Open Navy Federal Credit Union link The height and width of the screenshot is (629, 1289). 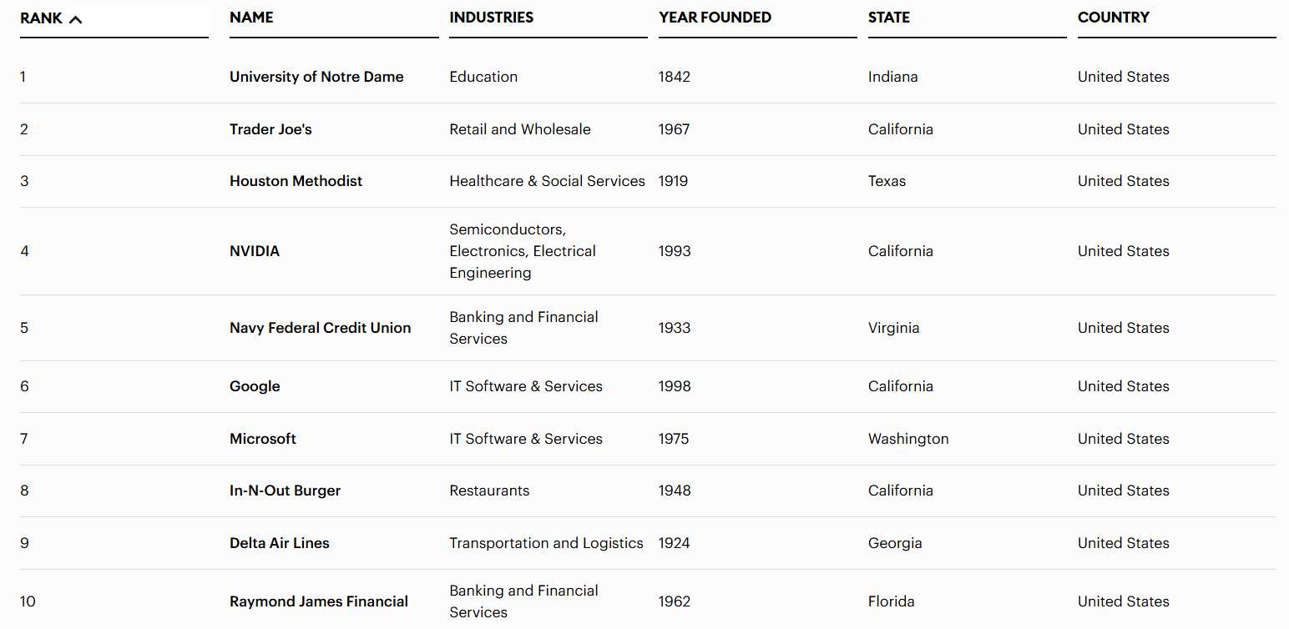(x=320, y=328)
